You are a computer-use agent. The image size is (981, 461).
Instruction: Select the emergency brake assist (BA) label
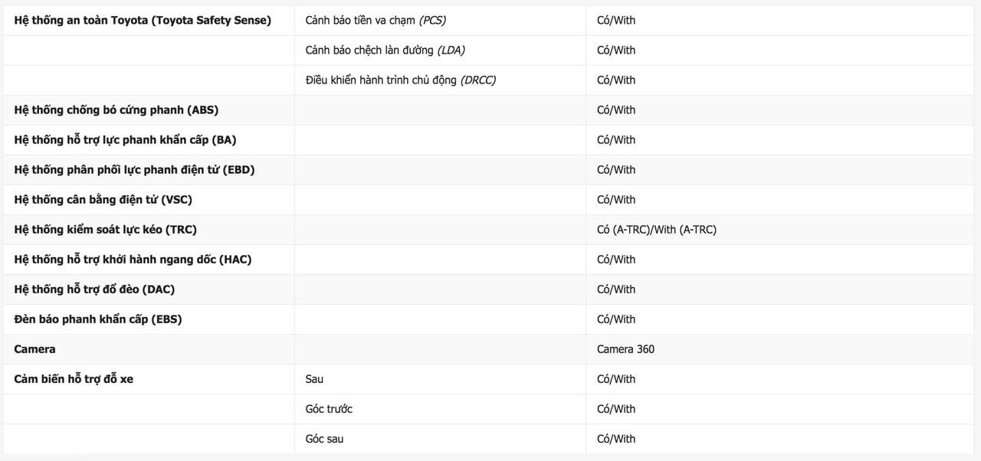tap(126, 140)
